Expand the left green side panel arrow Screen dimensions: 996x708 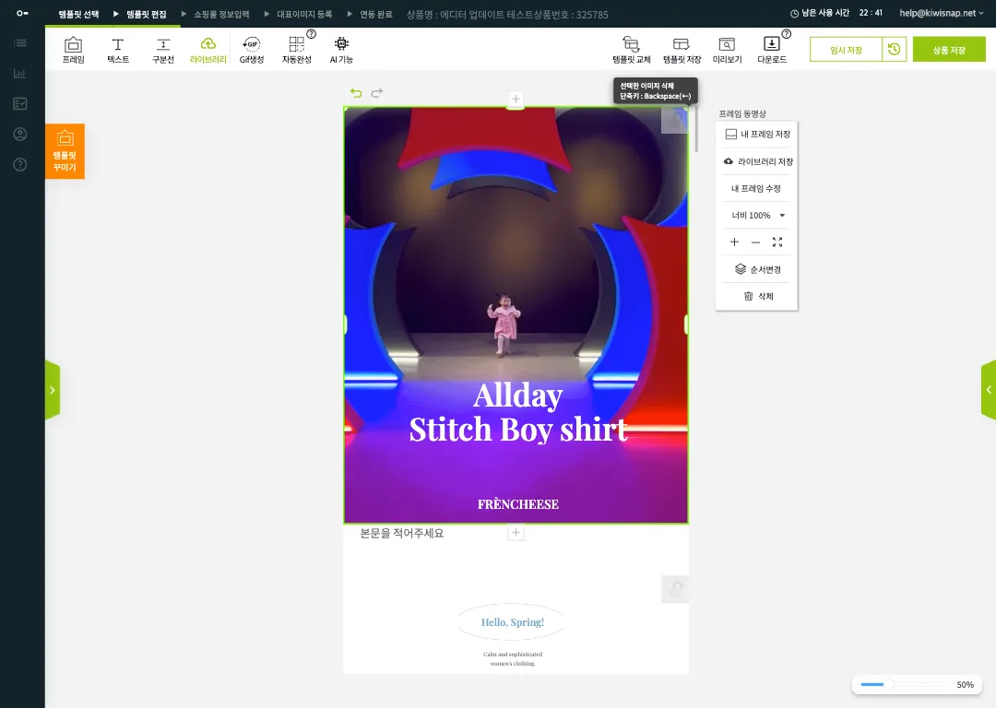pyautogui.click(x=52, y=390)
